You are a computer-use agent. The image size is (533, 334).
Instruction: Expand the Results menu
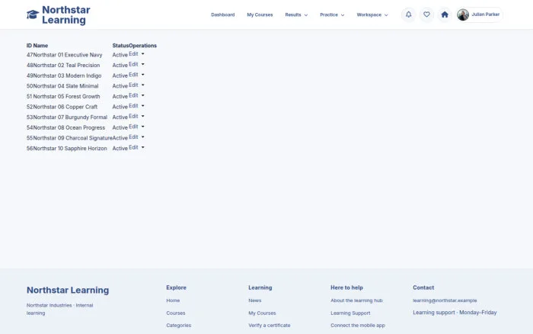296,14
